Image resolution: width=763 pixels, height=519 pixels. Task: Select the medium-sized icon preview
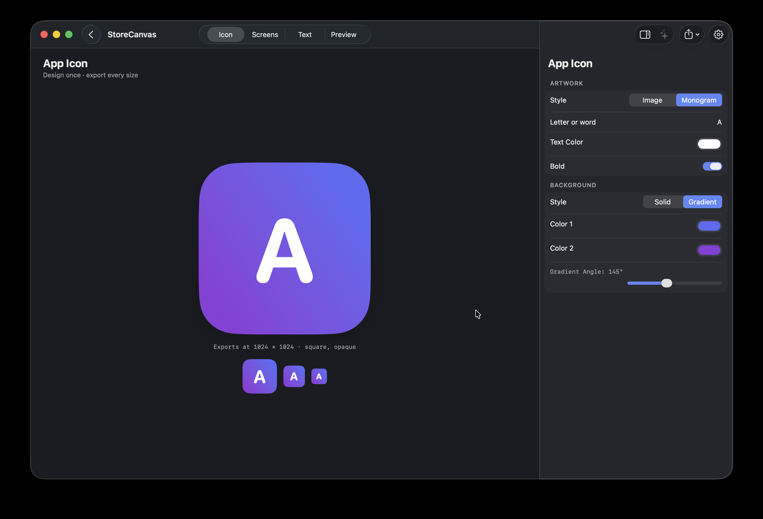point(294,377)
